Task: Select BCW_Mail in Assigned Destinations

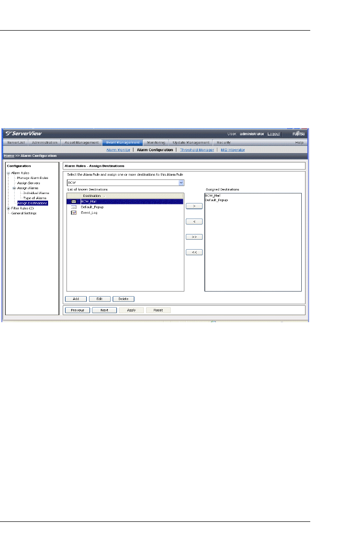Action: coord(213,196)
